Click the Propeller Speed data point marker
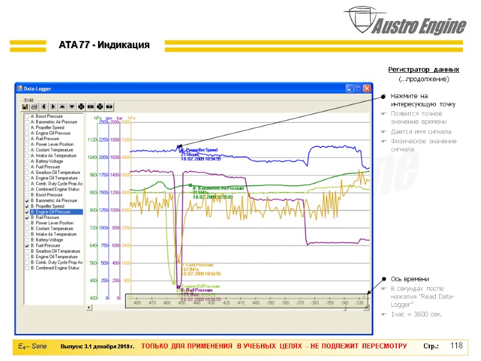Screen dimensions: 481x361 (178, 147)
